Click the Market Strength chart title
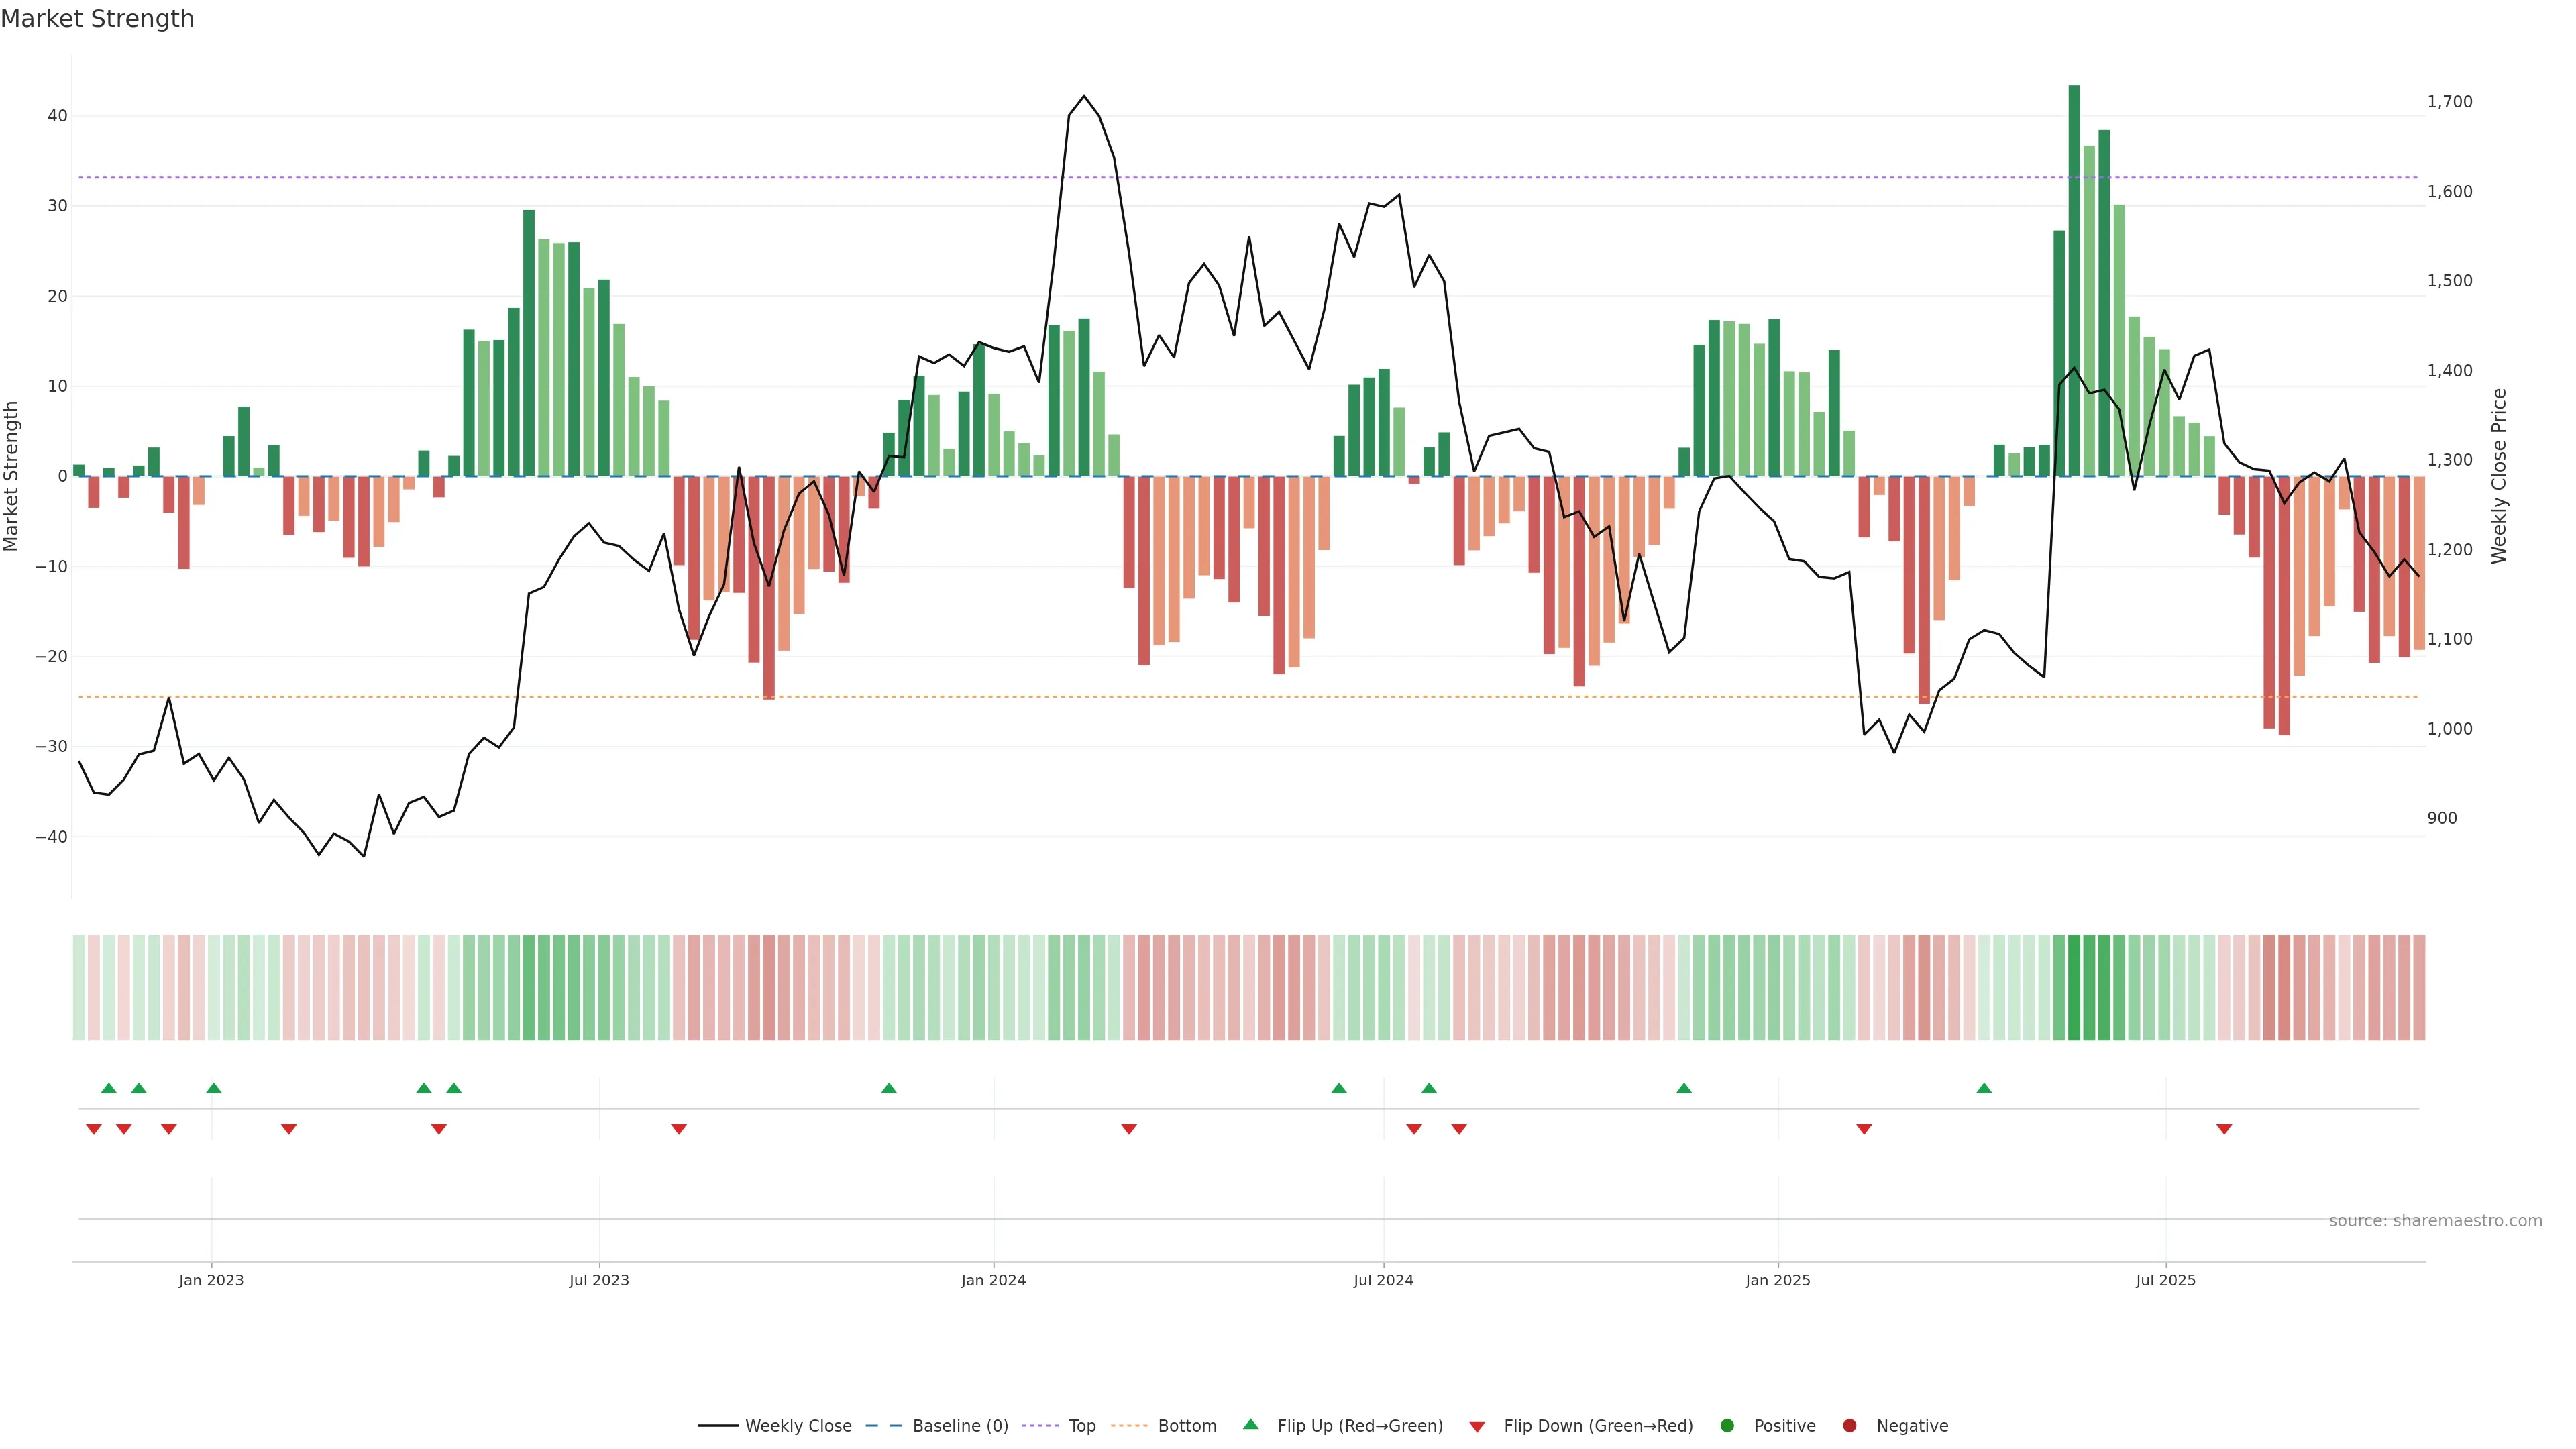 (x=97, y=19)
